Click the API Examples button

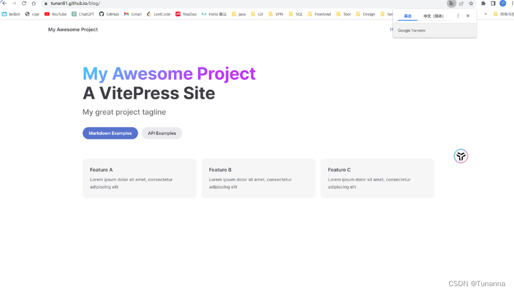point(162,133)
